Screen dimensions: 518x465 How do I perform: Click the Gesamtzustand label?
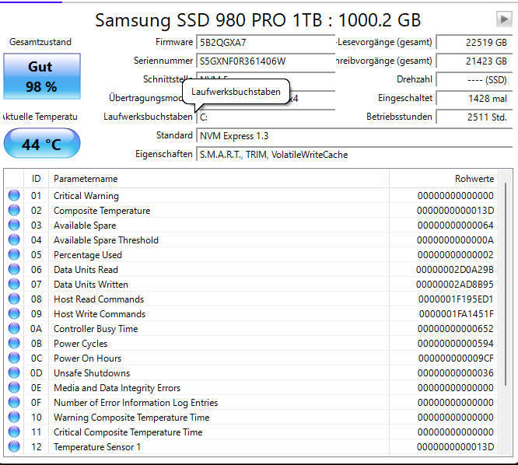[x=40, y=42]
